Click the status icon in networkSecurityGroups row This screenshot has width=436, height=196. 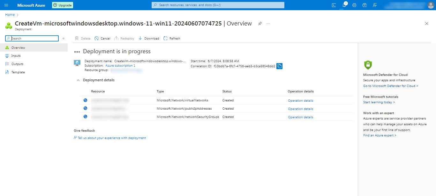coord(85,117)
